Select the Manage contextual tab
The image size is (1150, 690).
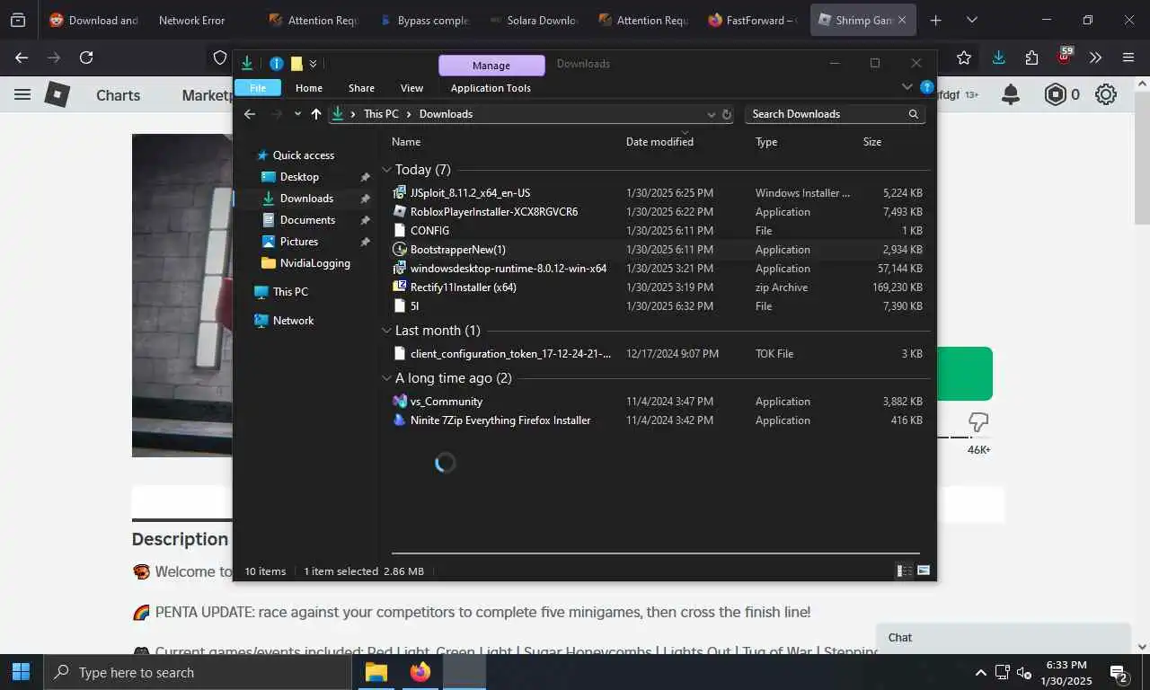(x=491, y=66)
